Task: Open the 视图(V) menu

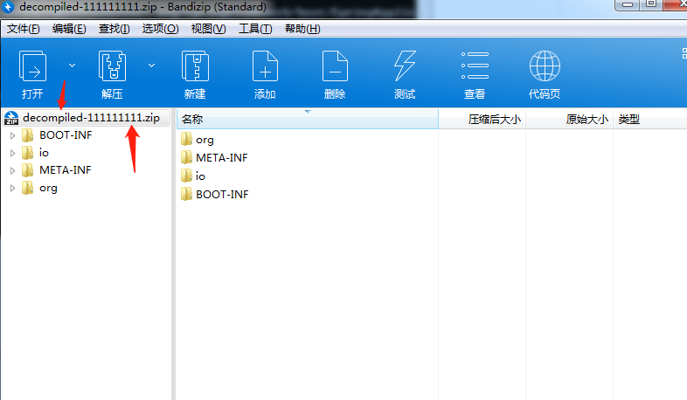Action: 208,29
